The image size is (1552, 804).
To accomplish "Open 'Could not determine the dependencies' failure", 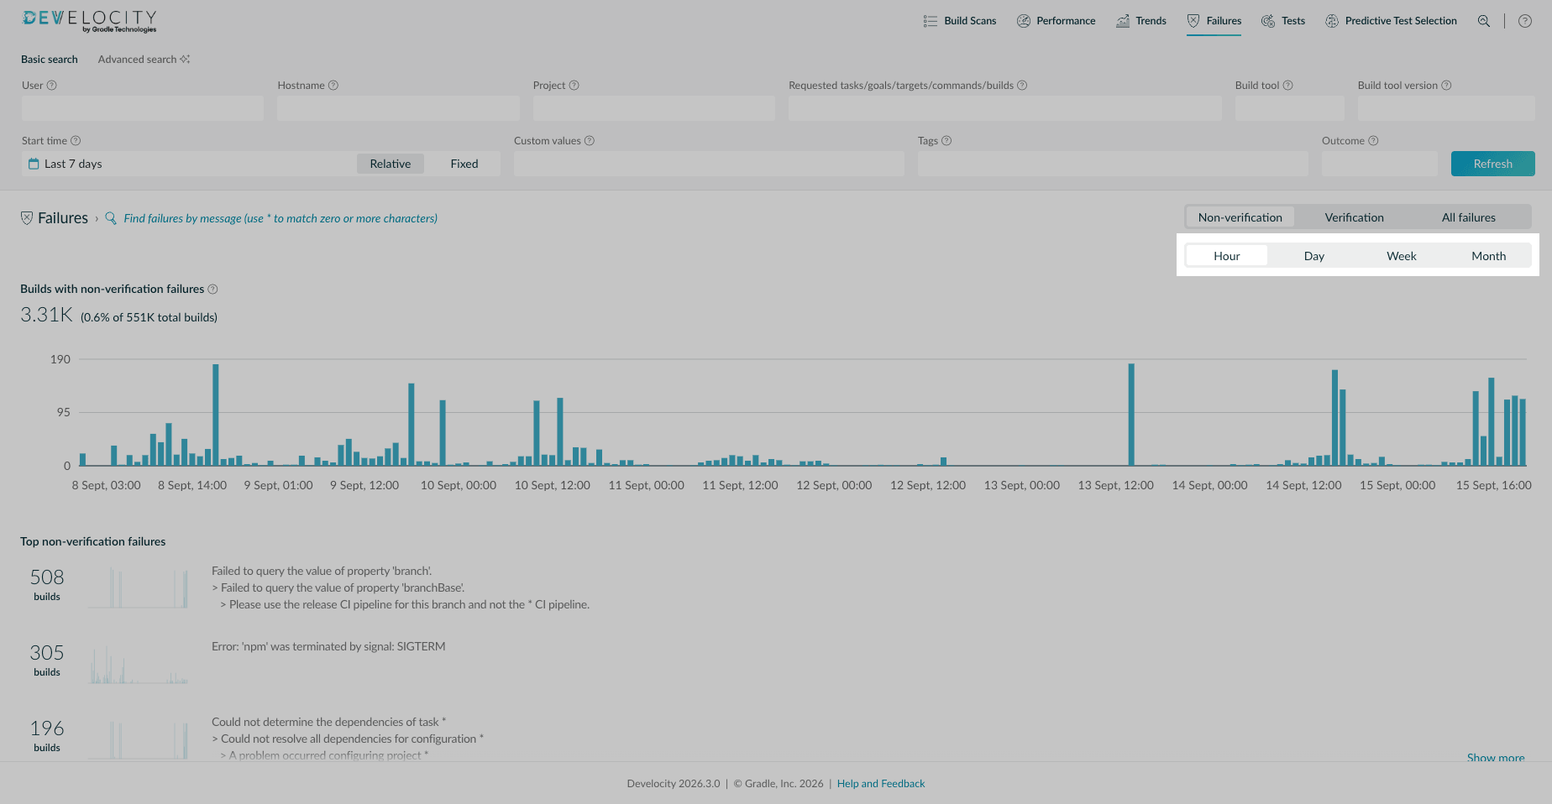I will tap(348, 739).
